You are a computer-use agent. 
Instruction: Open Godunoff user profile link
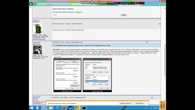36,42
